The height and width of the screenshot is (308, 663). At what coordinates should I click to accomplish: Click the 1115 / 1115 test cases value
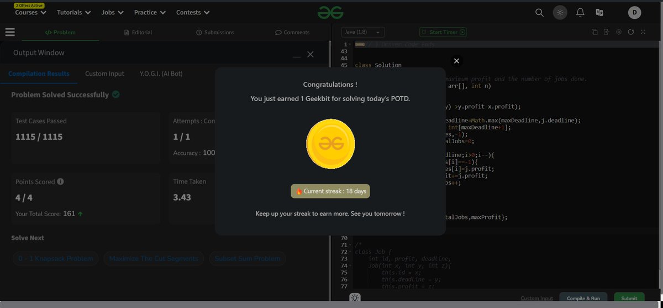pos(39,137)
